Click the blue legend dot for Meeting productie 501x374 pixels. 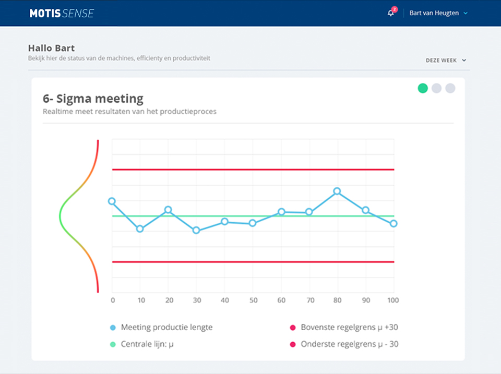pos(113,328)
